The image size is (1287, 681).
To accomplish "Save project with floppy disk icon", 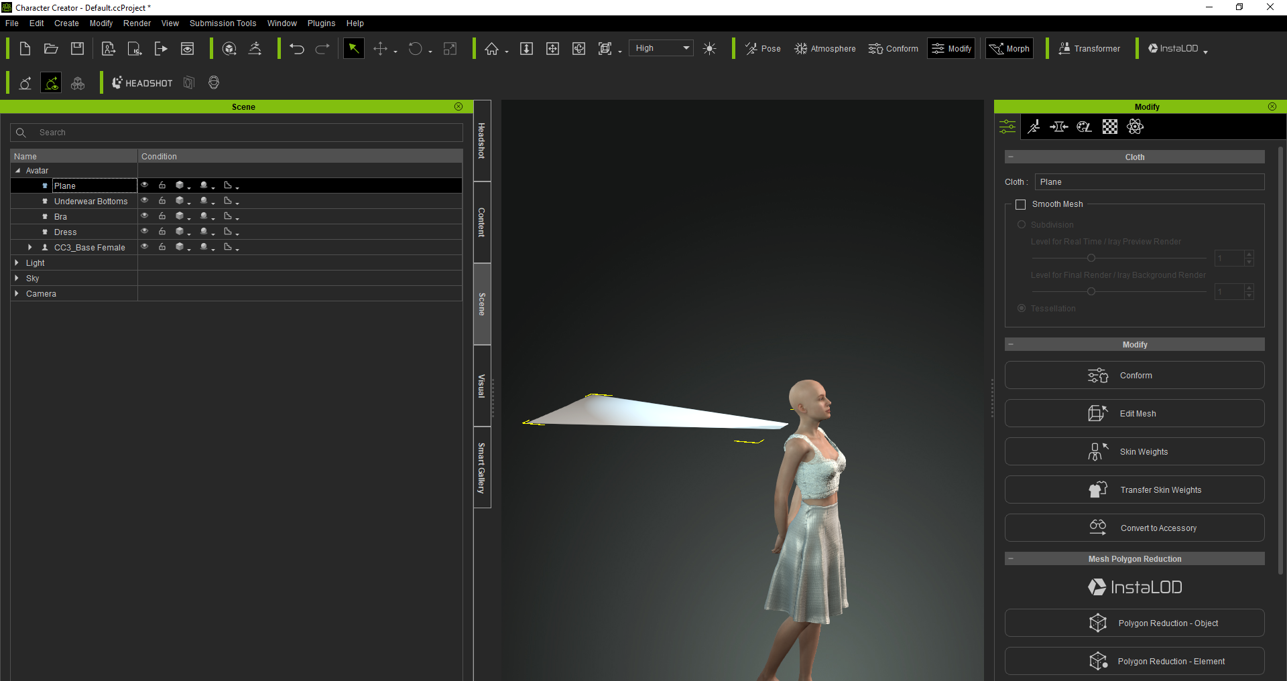I will (x=78, y=49).
